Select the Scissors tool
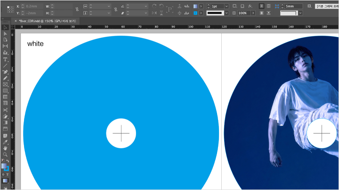The height and width of the screenshot is (190, 339). coord(5,110)
